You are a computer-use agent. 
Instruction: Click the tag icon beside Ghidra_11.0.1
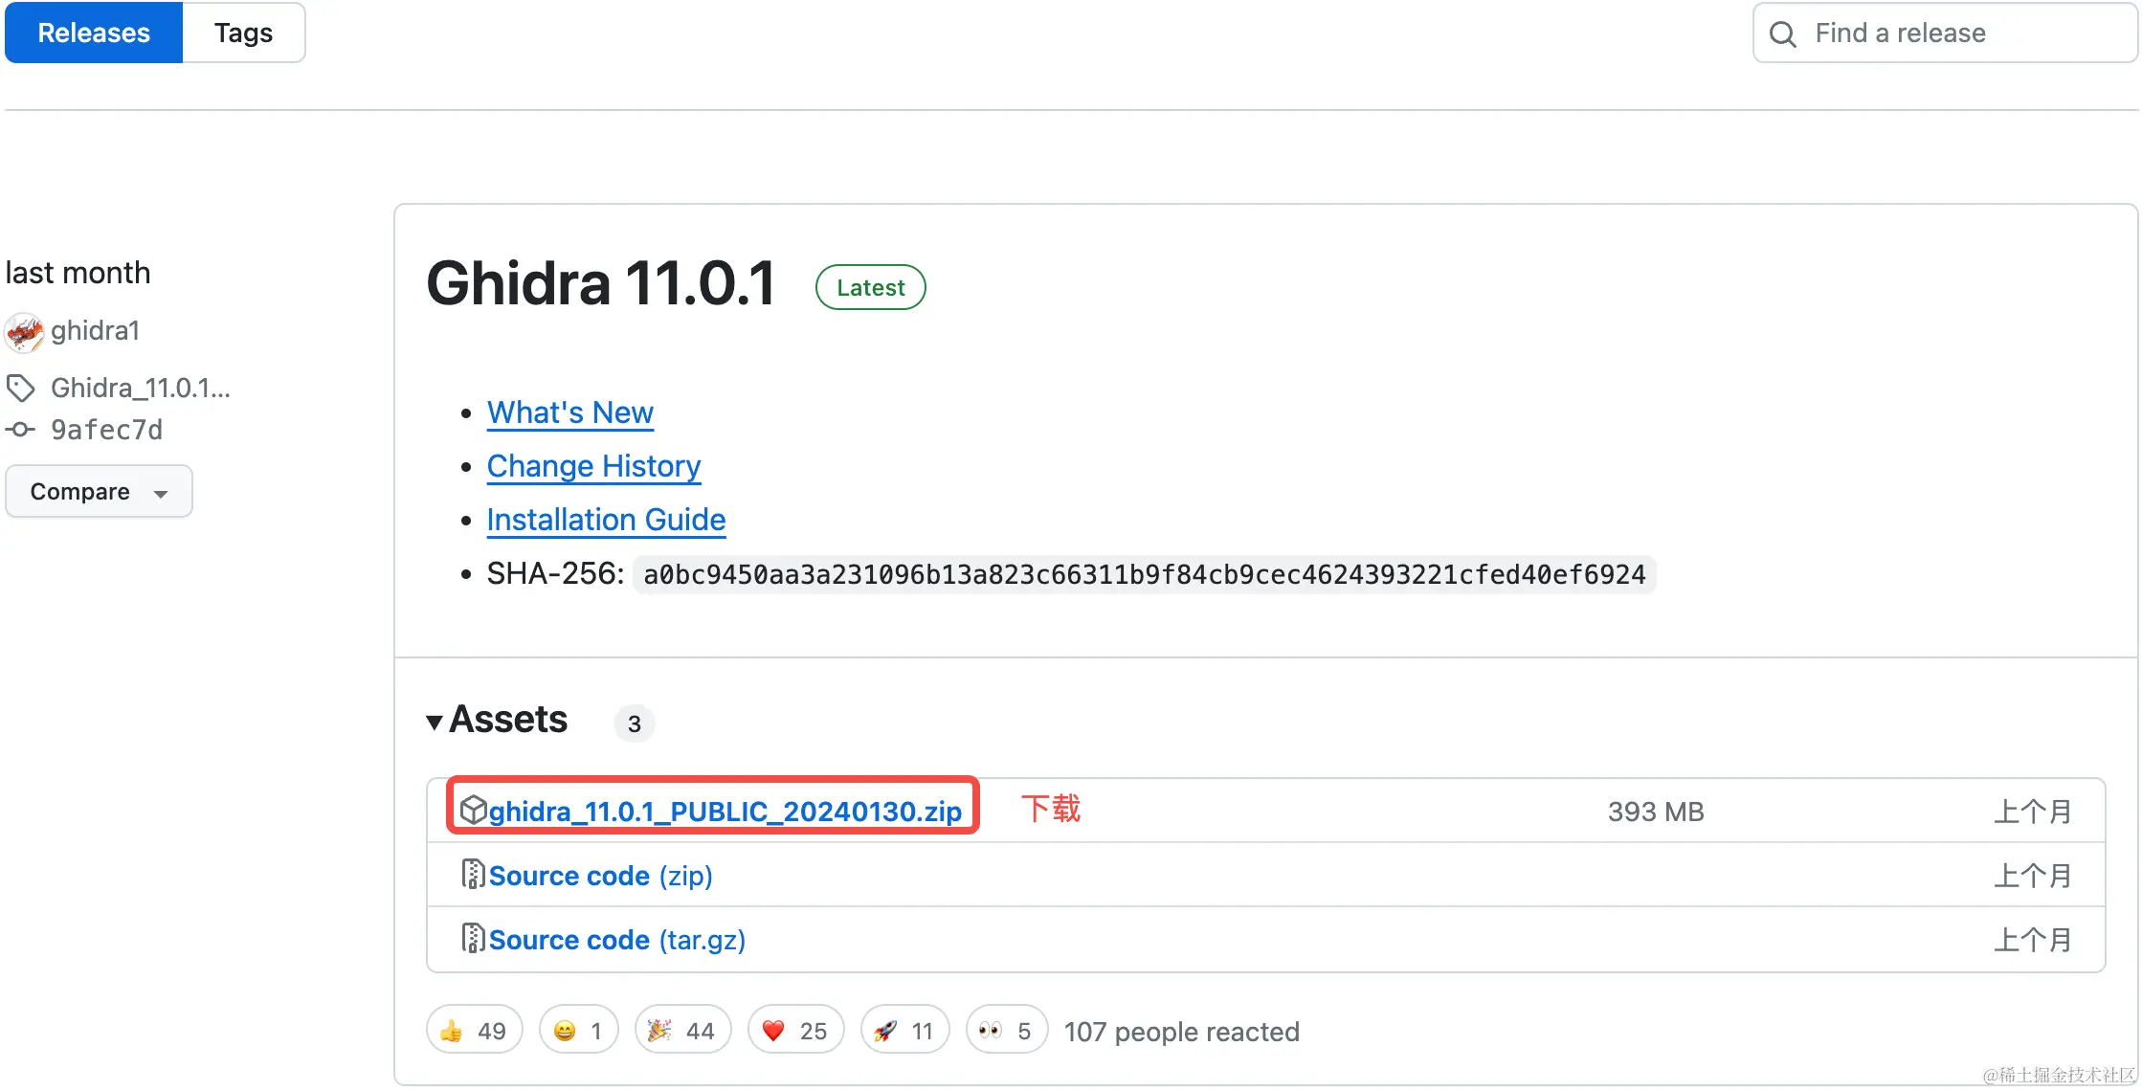click(x=21, y=389)
